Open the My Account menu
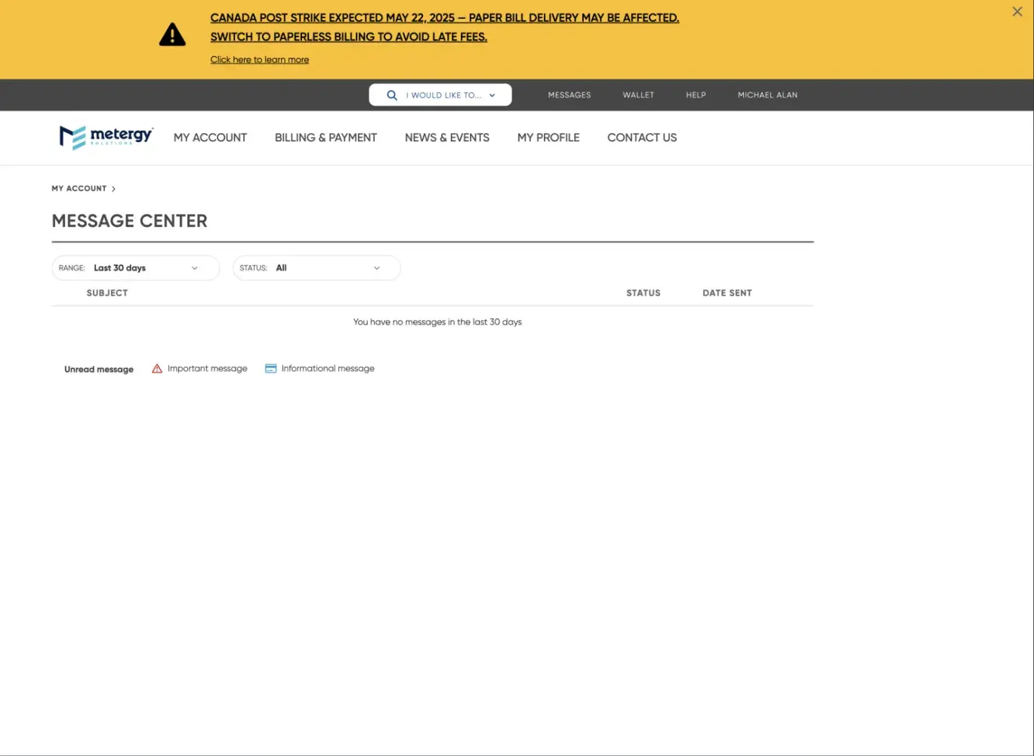The image size is (1034, 756). pyautogui.click(x=210, y=138)
